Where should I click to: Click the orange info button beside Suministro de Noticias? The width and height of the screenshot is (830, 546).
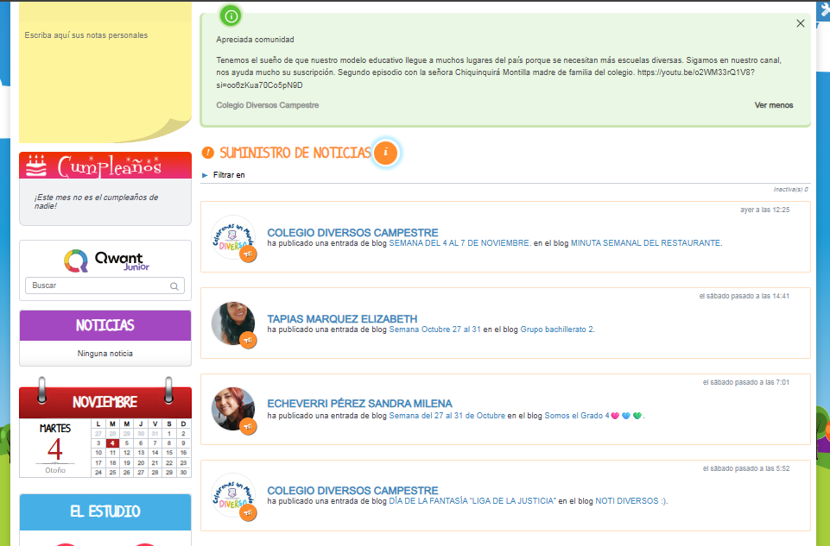386,154
